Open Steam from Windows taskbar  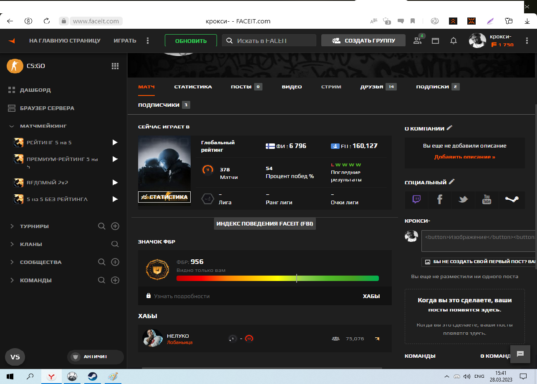(92, 376)
